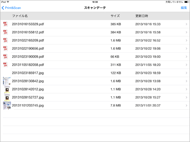Go back to Print&Scan
The image size is (190, 142).
pyautogui.click(x=11, y=8)
